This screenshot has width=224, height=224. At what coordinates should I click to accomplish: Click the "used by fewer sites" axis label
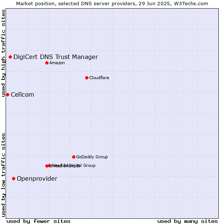click(38, 221)
